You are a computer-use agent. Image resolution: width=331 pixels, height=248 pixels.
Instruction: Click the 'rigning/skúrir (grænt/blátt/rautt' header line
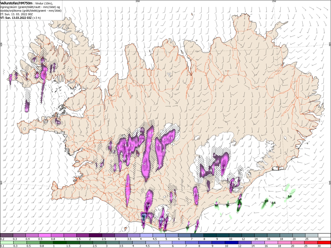point(30,7)
